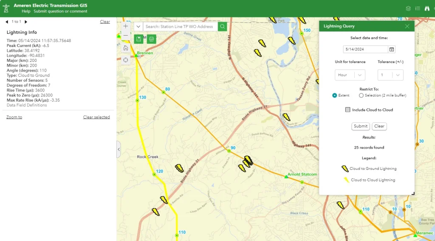
Task: Go to the previous lightning record
Action: [x=7, y=22]
